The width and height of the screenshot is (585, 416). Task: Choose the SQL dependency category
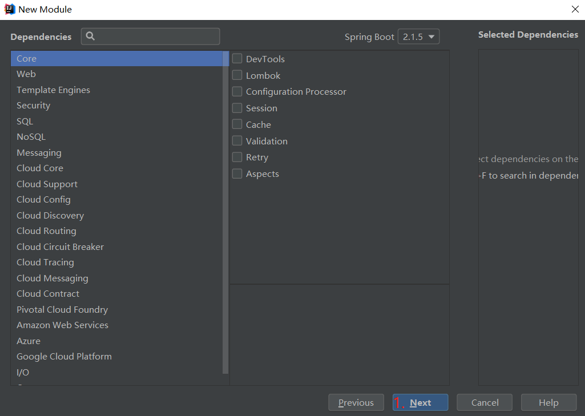pos(25,122)
